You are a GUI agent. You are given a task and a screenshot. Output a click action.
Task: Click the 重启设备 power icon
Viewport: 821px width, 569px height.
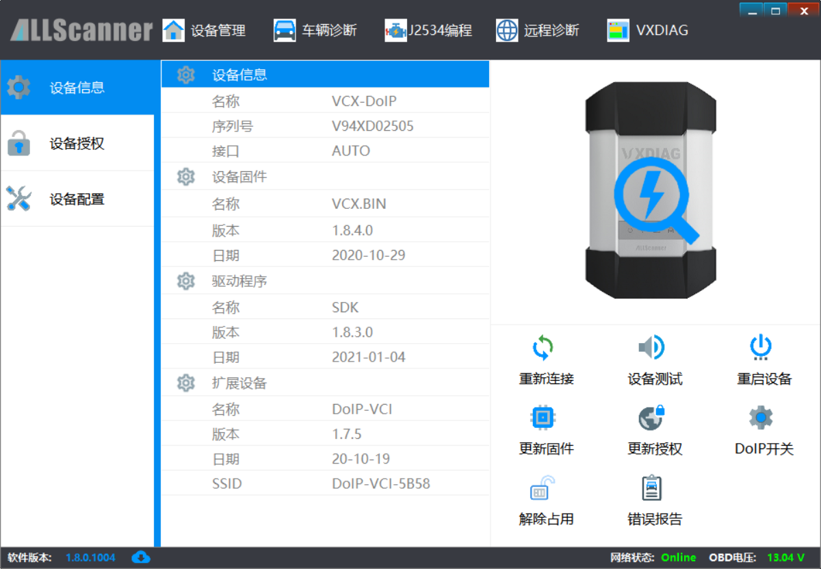click(761, 348)
